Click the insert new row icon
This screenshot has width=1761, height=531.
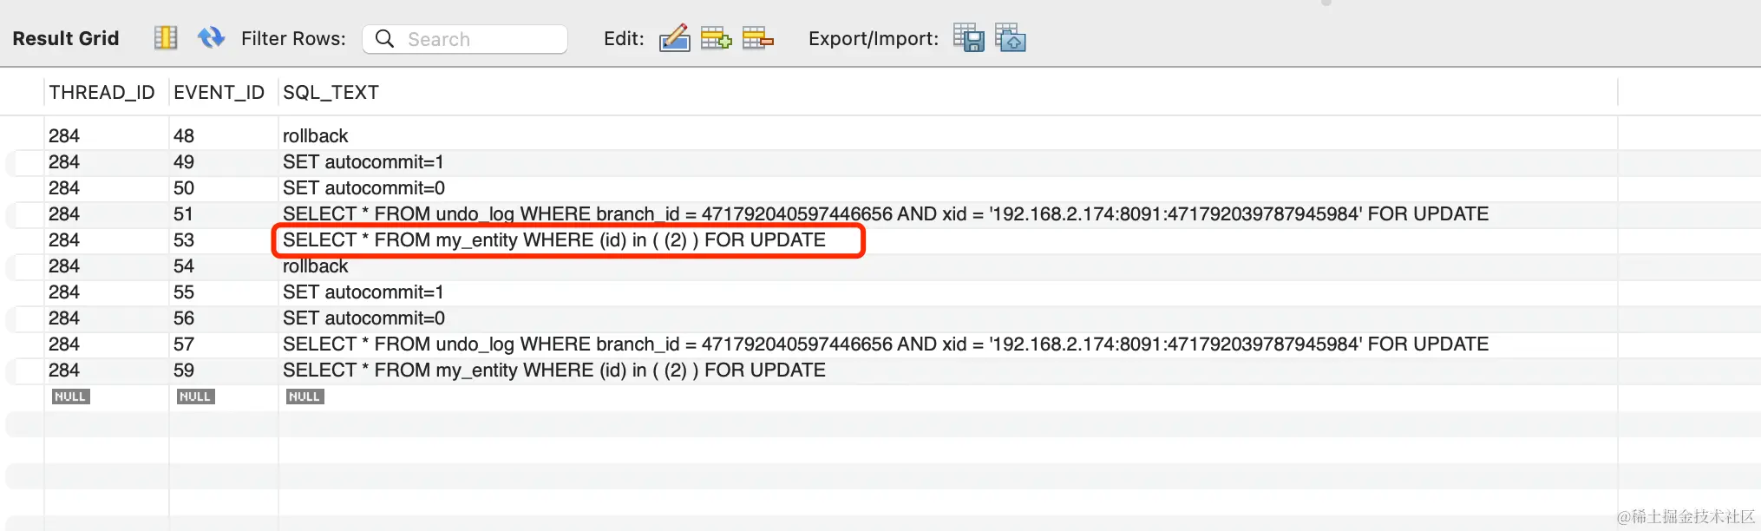pyautogui.click(x=716, y=38)
